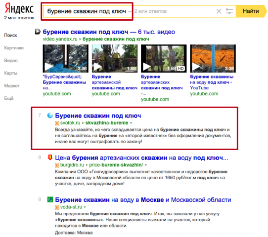Switch to the Картинки section

pos(14,48)
